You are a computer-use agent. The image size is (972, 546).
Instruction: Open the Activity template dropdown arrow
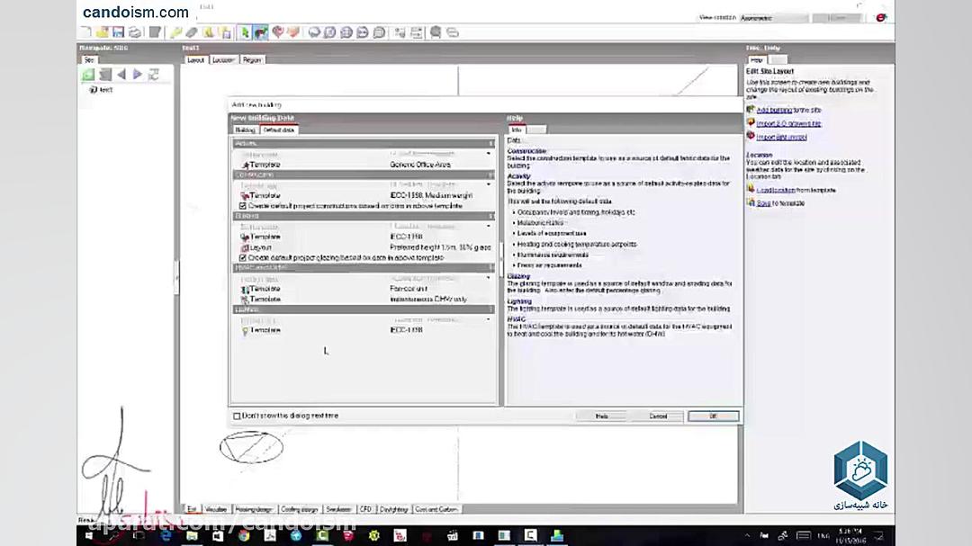point(489,154)
